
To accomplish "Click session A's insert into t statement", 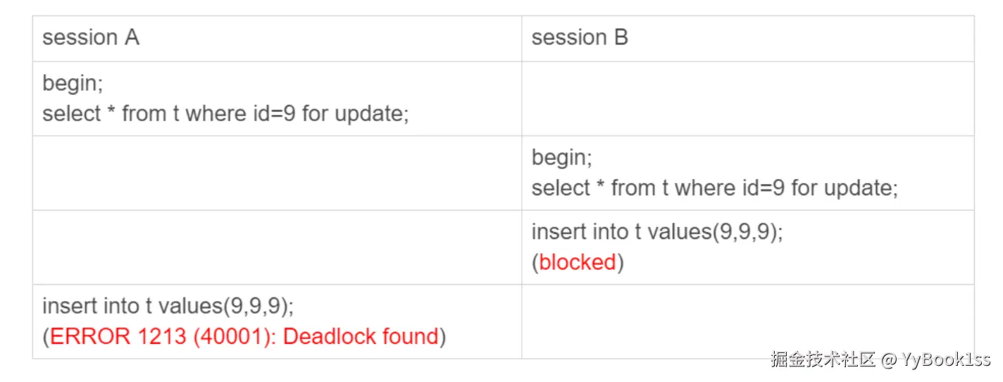I will [168, 306].
